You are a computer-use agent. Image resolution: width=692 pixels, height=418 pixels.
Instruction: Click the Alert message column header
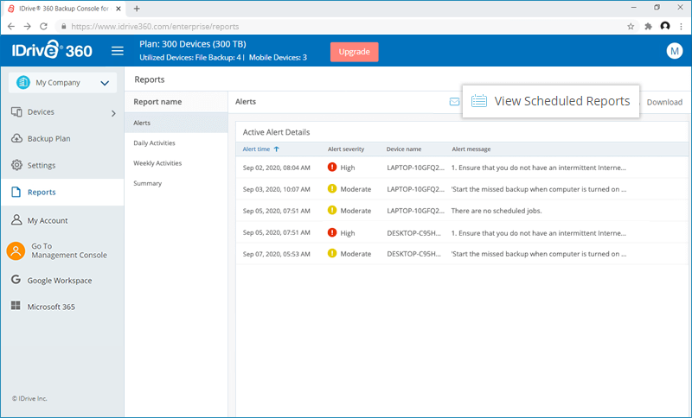(x=471, y=149)
